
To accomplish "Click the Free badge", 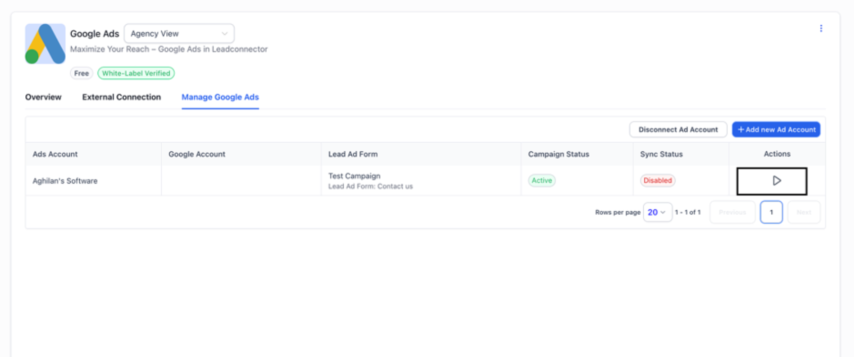I will 81,73.
